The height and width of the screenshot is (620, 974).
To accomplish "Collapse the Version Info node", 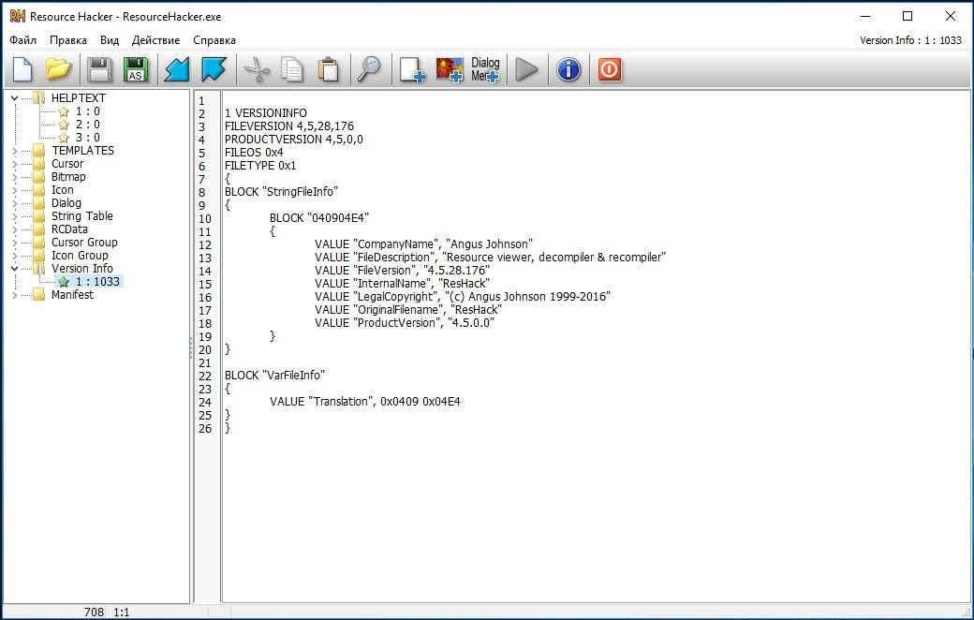I will pos(14,269).
